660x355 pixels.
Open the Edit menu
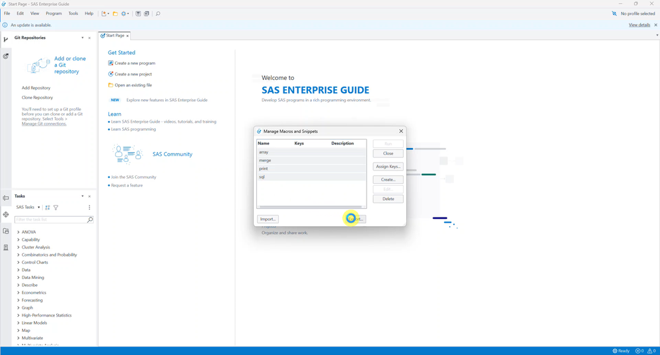tap(20, 13)
